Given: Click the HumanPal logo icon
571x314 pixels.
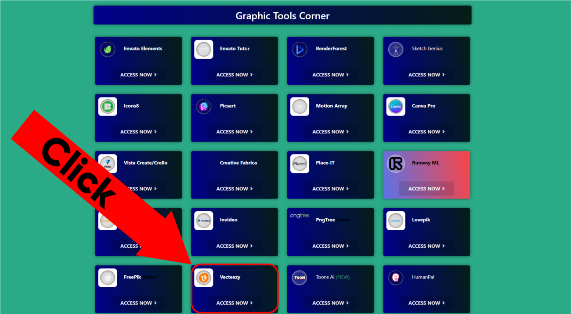Looking at the screenshot, I should pyautogui.click(x=396, y=278).
